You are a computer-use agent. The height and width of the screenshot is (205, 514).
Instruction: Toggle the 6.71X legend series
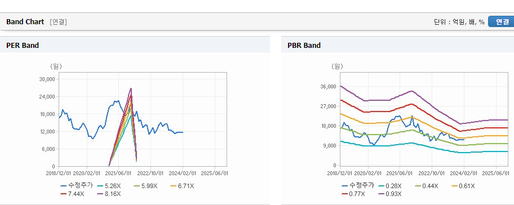point(182,186)
